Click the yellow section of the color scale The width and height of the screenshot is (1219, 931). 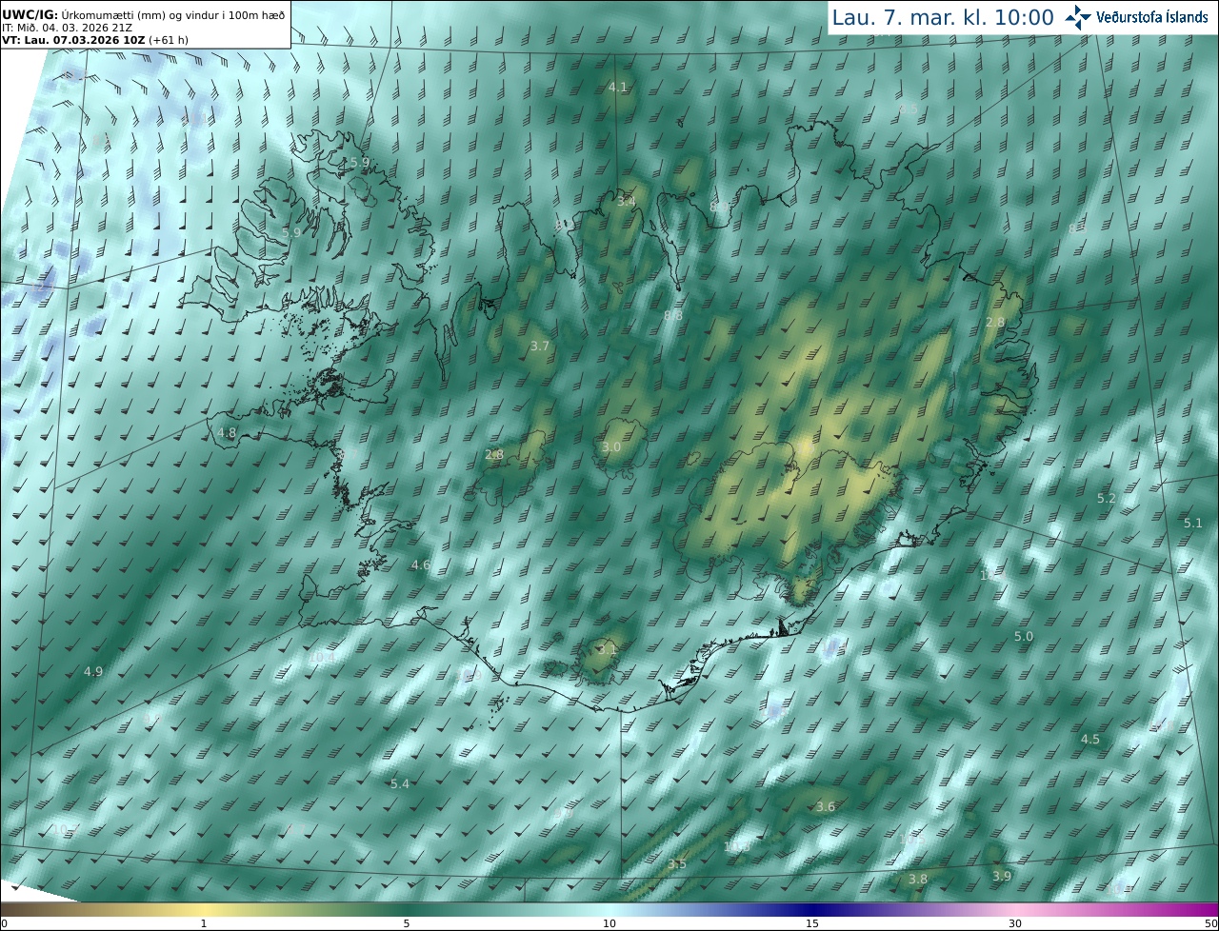click(x=204, y=909)
